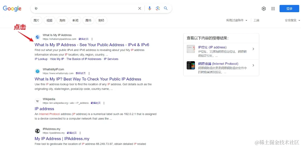Open the Wikipedia IP address result title
This screenshot has width=301, height=147.
[44, 109]
